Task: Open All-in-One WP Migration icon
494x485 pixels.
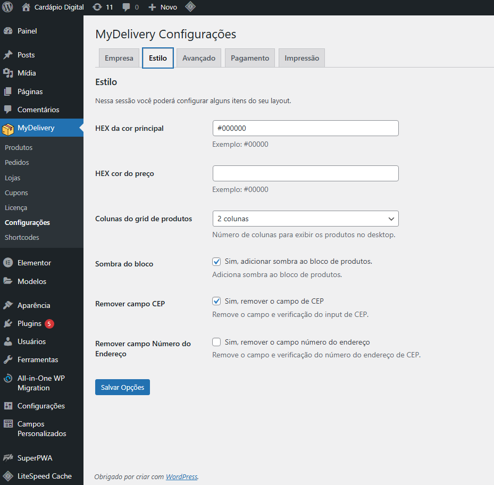Action: [8, 379]
